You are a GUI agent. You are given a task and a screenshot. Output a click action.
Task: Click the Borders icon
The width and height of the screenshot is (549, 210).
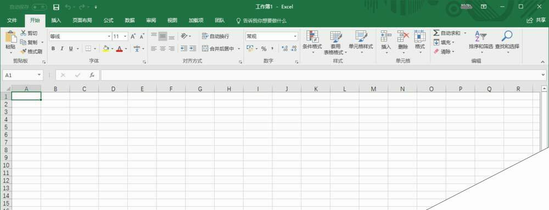tap(88, 49)
